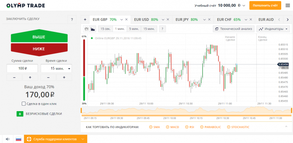The width and height of the screenshot is (293, 143).
Task: Select the 5 мин. timeframe
Action: coord(134,29)
